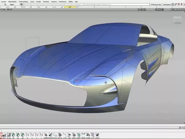Expand the Workspaces dropdown
Viewport: 185px width, 139px height.
click(x=167, y=4)
